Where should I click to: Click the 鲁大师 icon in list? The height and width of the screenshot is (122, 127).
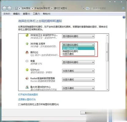pos(27,87)
